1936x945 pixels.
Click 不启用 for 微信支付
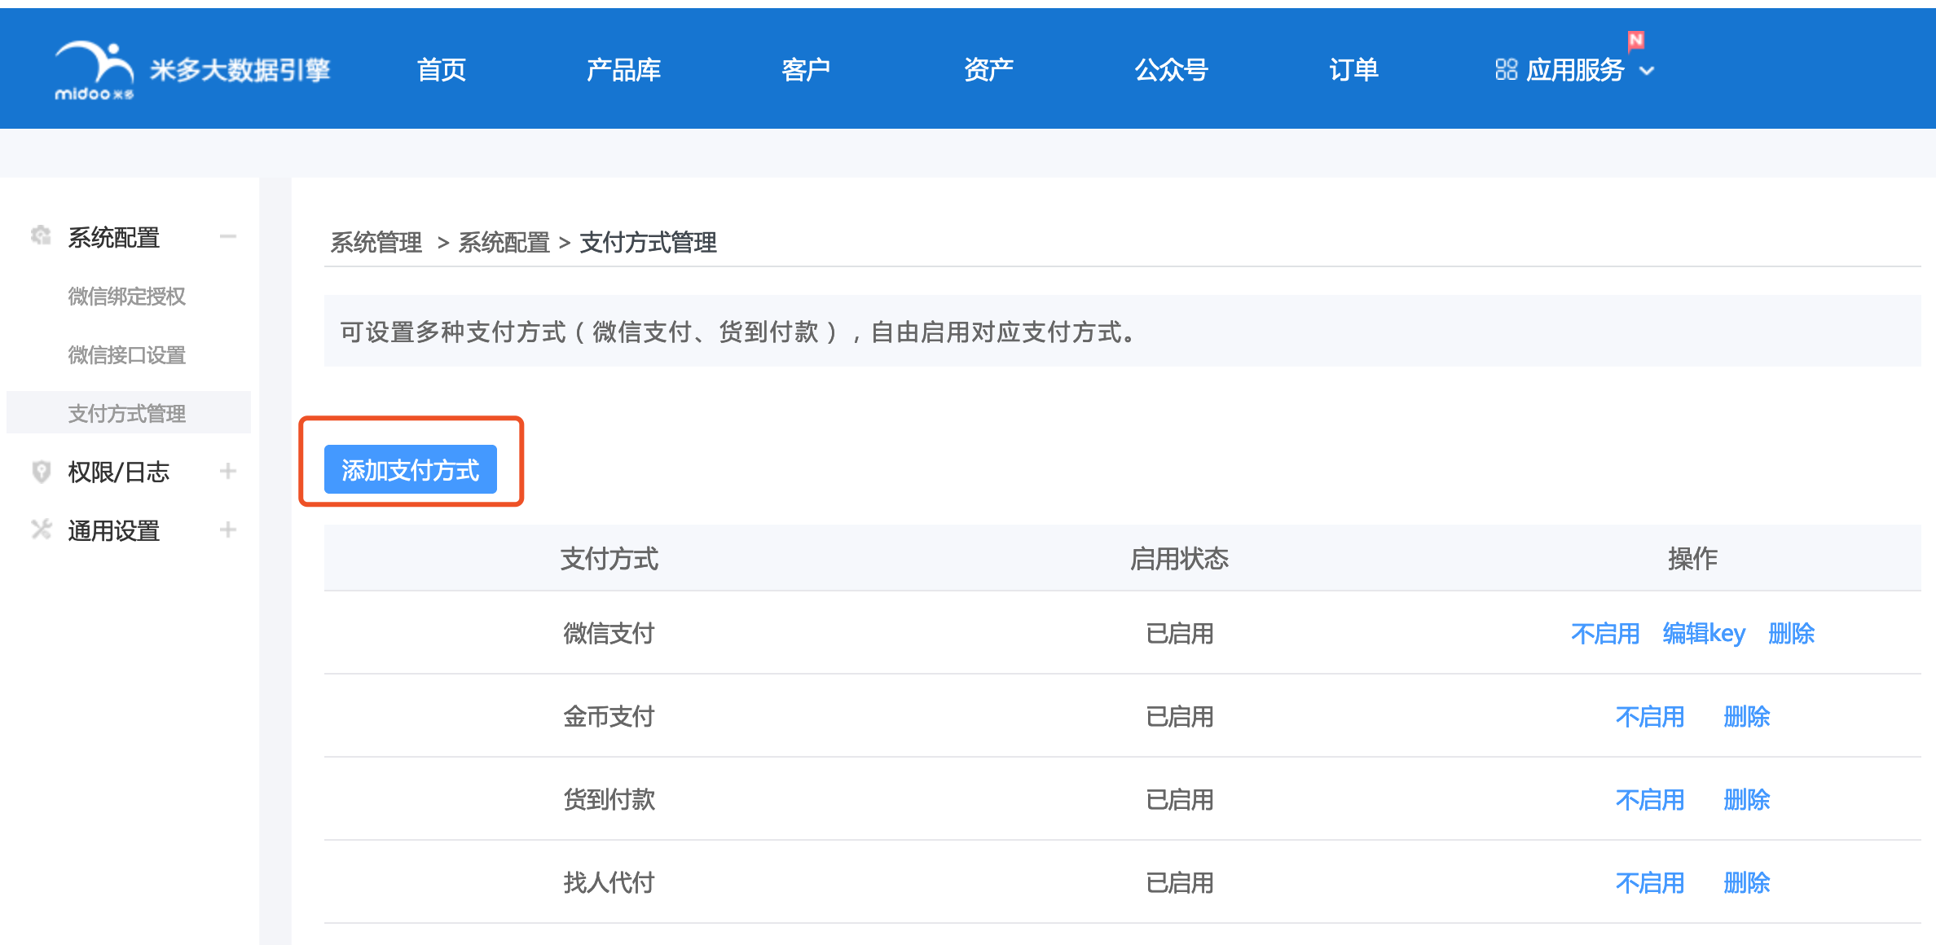click(1605, 633)
